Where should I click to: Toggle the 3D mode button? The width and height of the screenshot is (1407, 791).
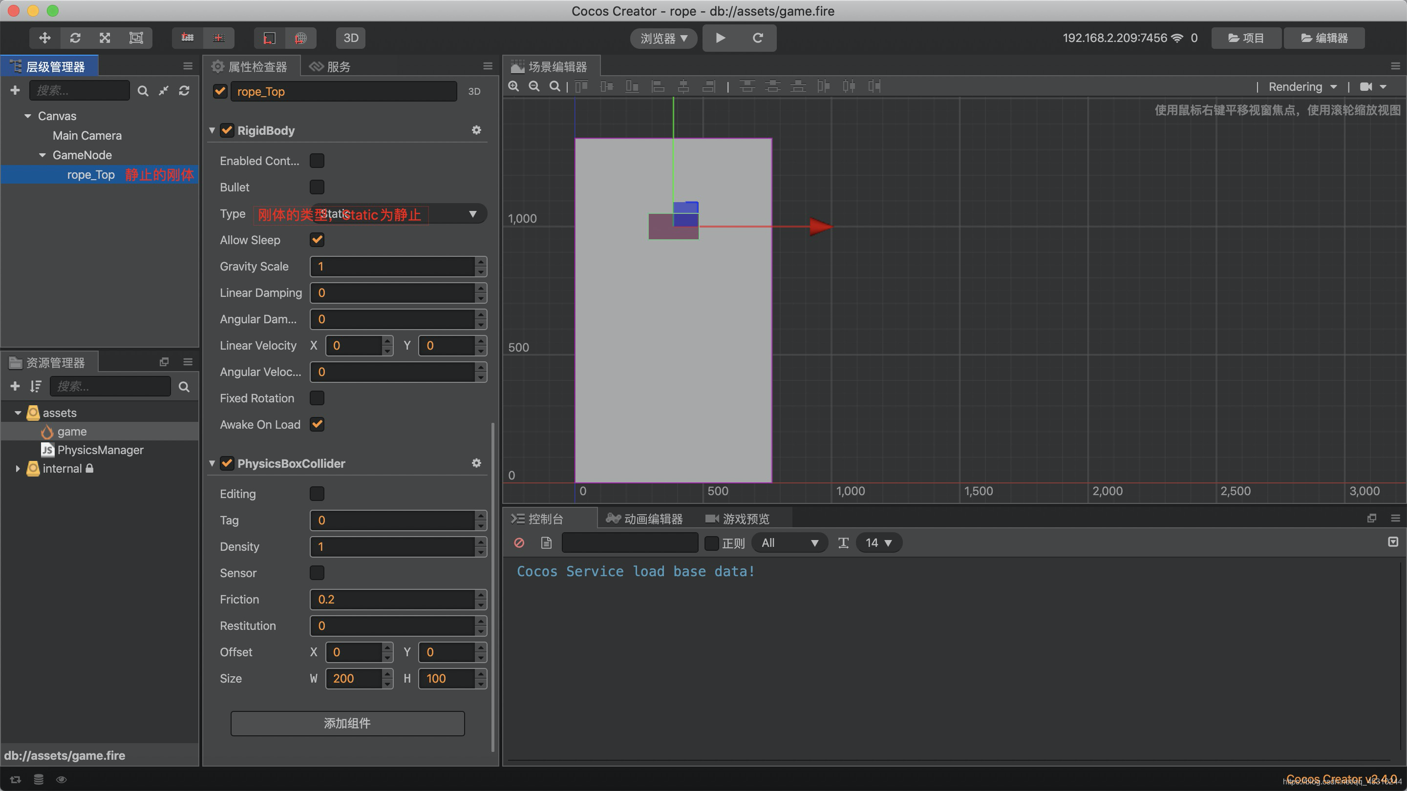coord(351,38)
